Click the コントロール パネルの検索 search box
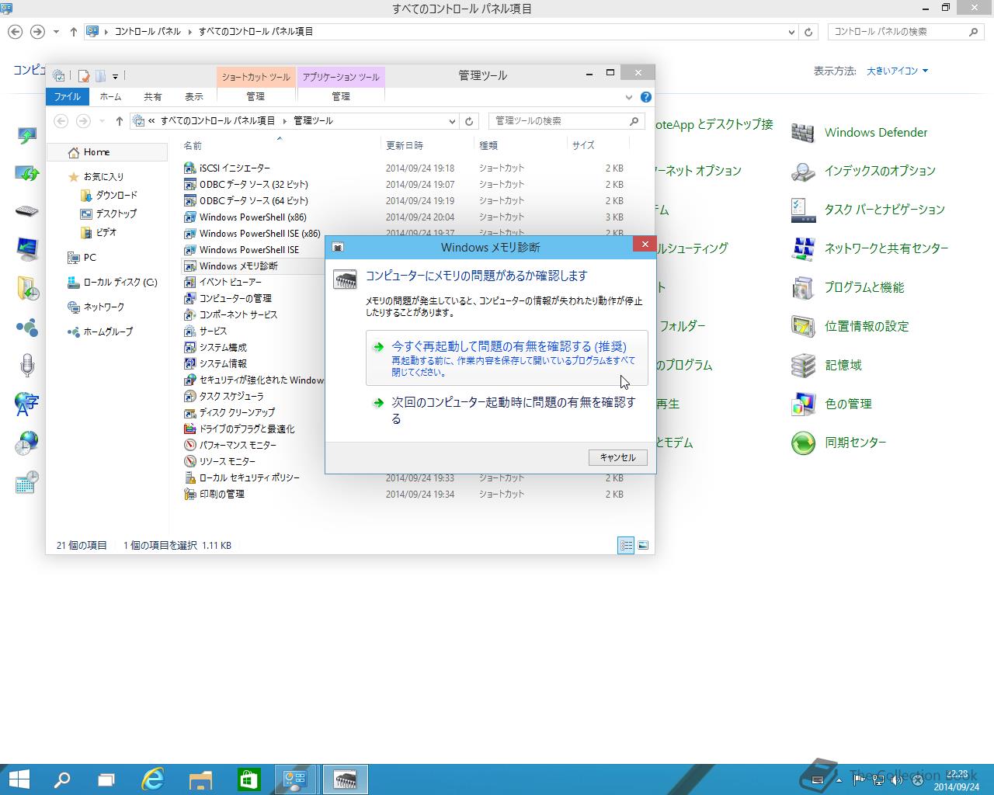Viewport: 994px width, 795px height. (x=905, y=32)
